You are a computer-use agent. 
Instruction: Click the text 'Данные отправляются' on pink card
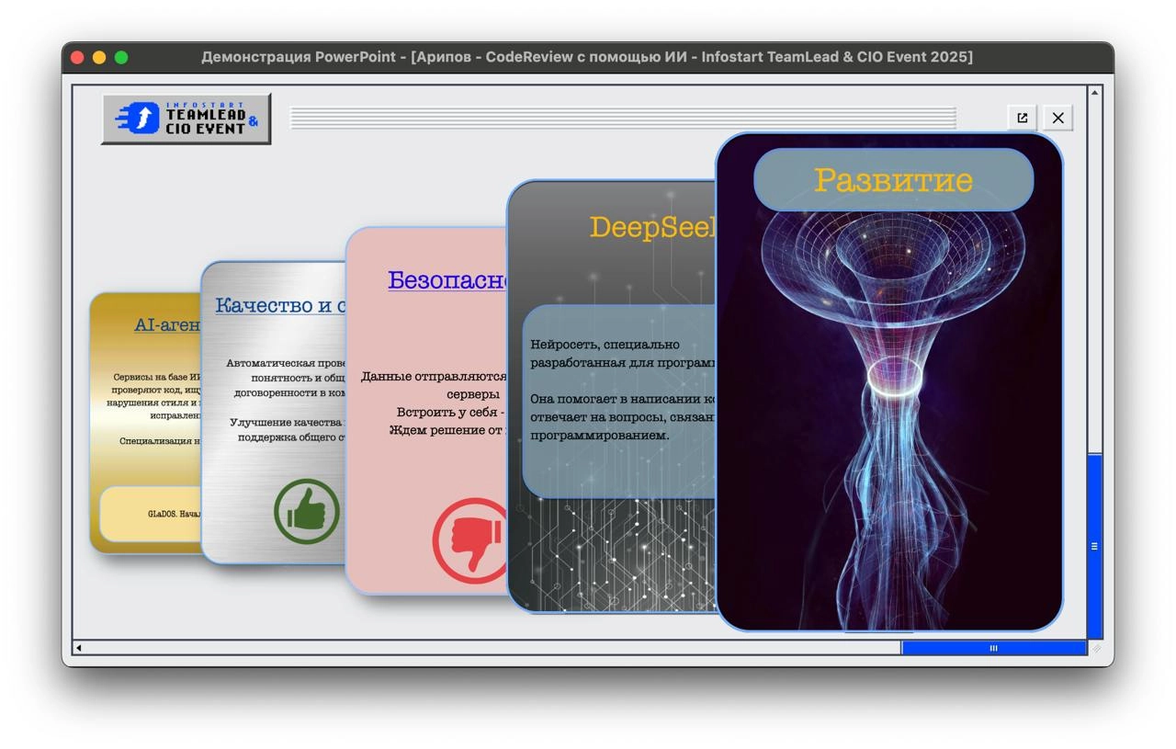click(x=434, y=377)
